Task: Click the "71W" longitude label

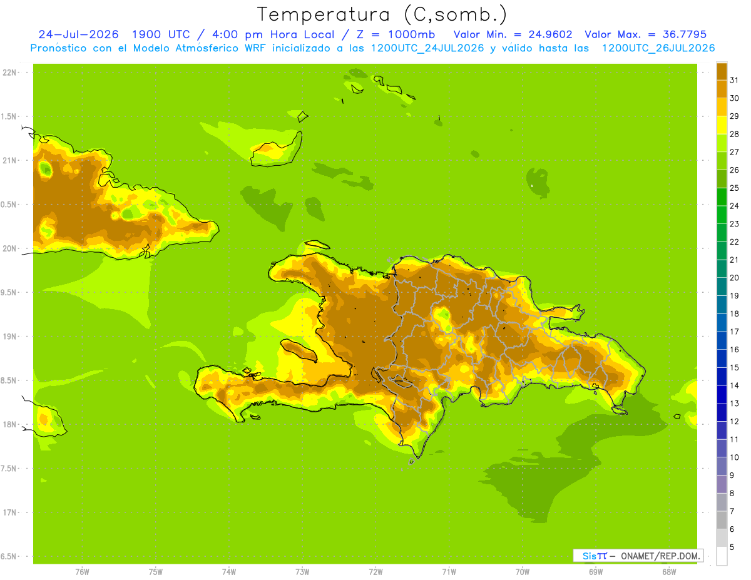Action: click(x=449, y=572)
